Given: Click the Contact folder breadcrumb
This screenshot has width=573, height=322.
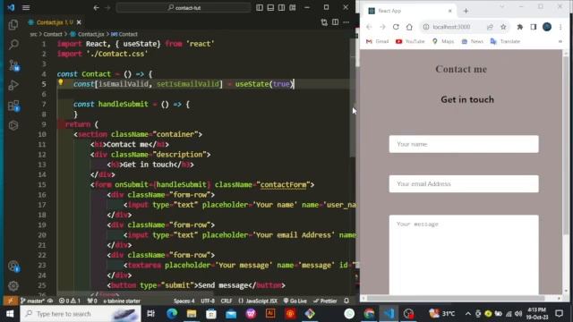Looking at the screenshot, I should [53, 34].
